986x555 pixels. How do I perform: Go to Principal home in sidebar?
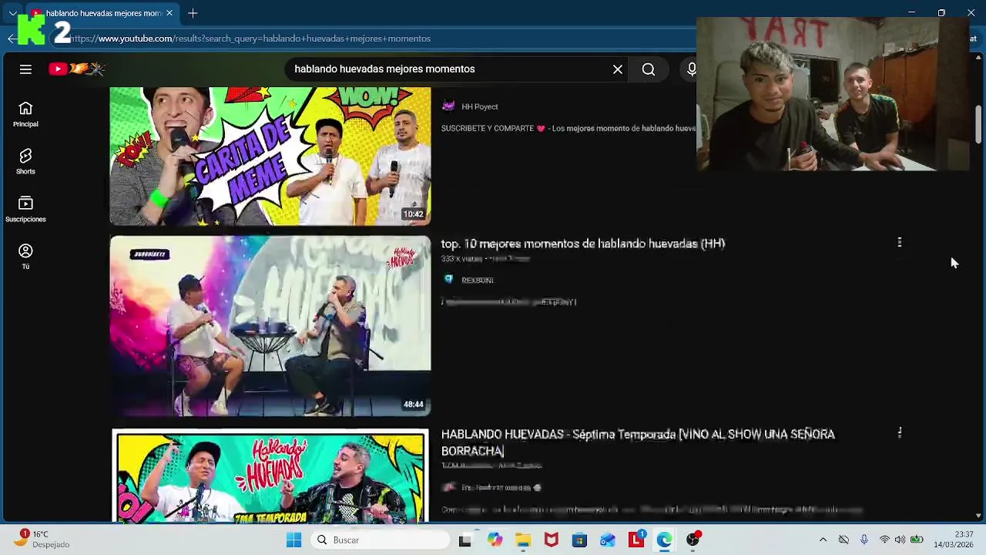(25, 114)
